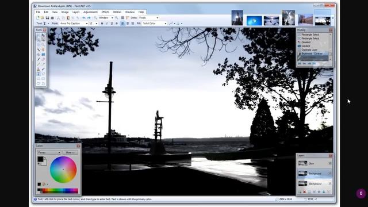This screenshot has width=368, height=207.
Task: Select the Move Selected Pixels tool
Action: tap(44, 35)
